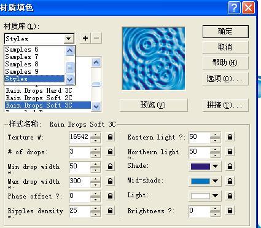This screenshot has width=261, height=228.
Task: Click the Ripples density field
Action: point(80,211)
